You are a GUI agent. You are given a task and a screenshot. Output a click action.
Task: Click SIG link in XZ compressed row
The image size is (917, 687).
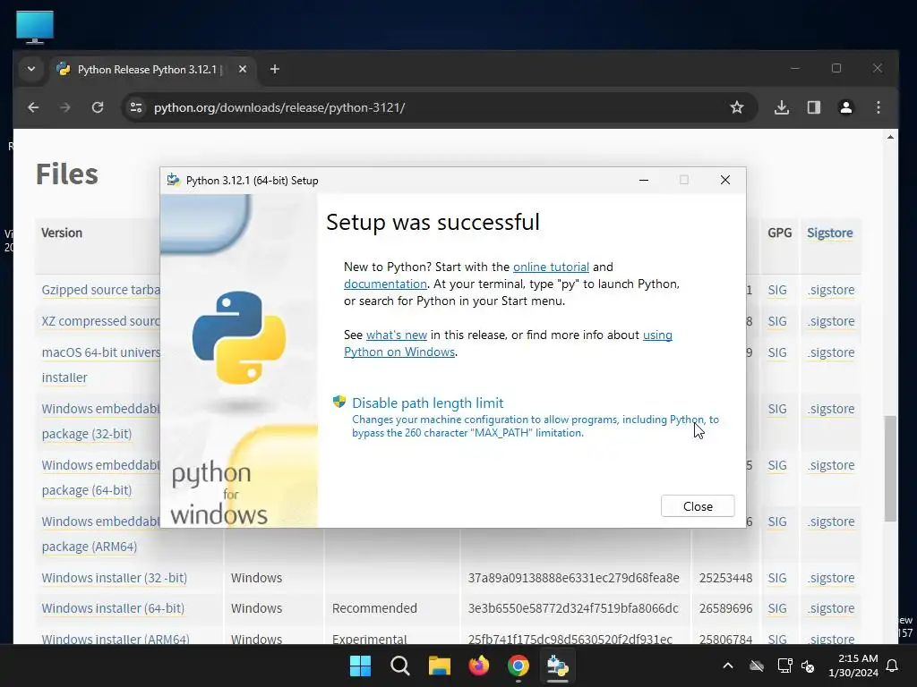pos(776,321)
